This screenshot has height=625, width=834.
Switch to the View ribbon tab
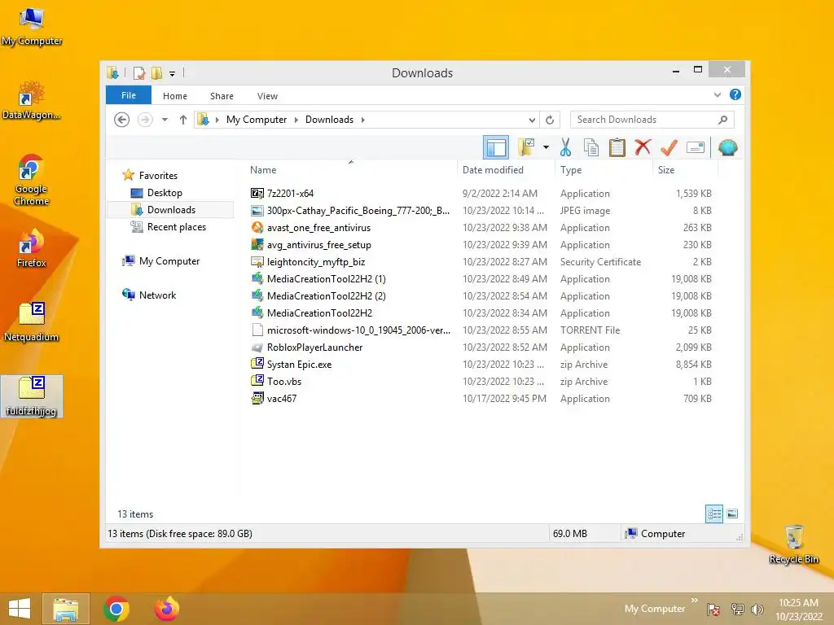pos(267,96)
